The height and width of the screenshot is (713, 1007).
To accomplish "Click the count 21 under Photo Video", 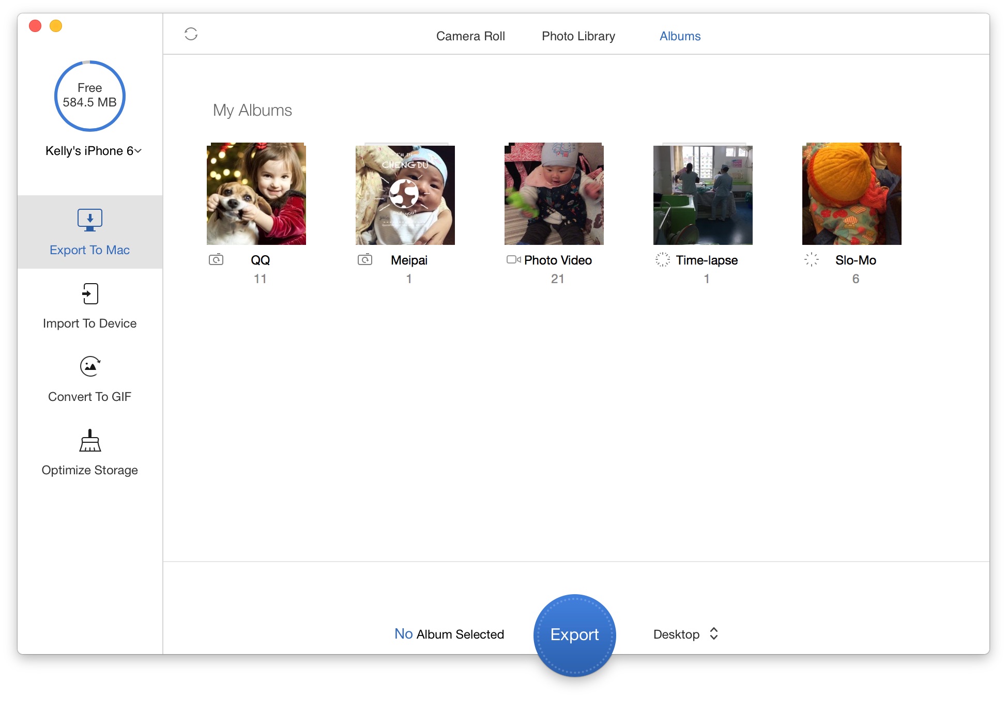I will click(x=558, y=279).
